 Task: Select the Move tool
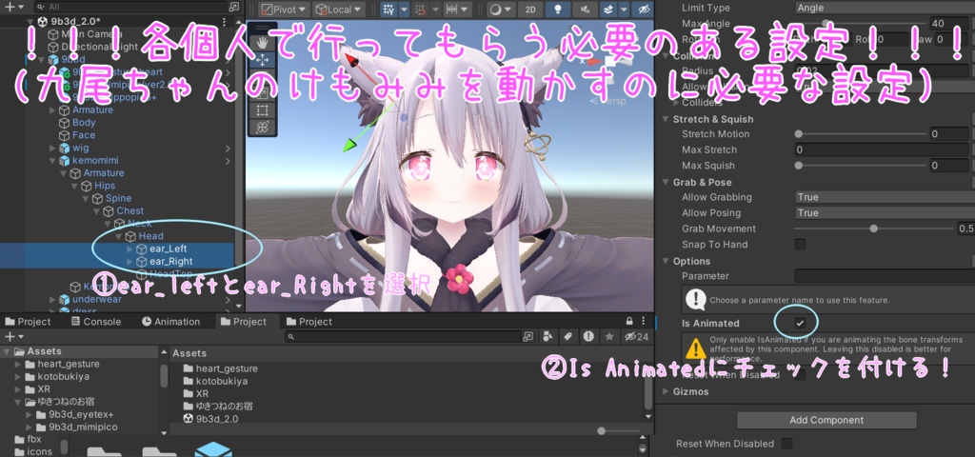[x=263, y=60]
